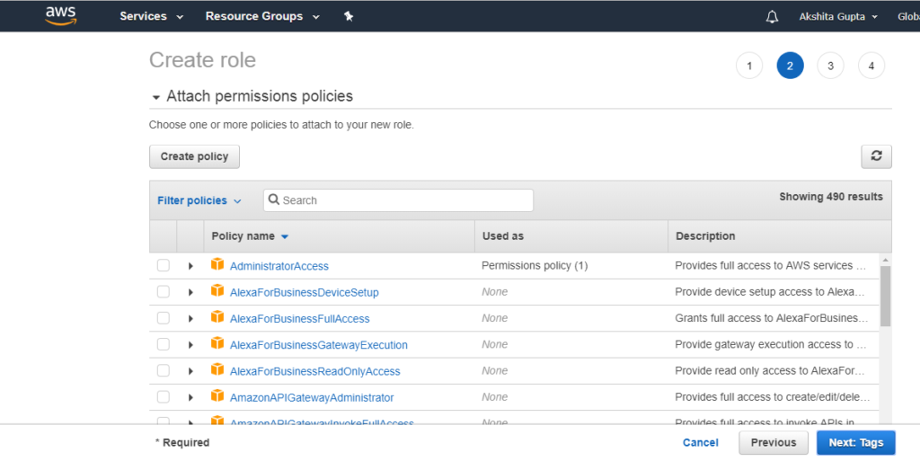The image size is (920, 461).
Task: Open notifications bell icon
Action: tap(772, 16)
